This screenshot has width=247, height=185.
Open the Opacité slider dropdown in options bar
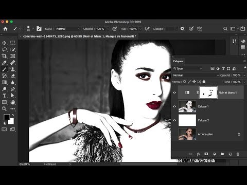click(108, 29)
